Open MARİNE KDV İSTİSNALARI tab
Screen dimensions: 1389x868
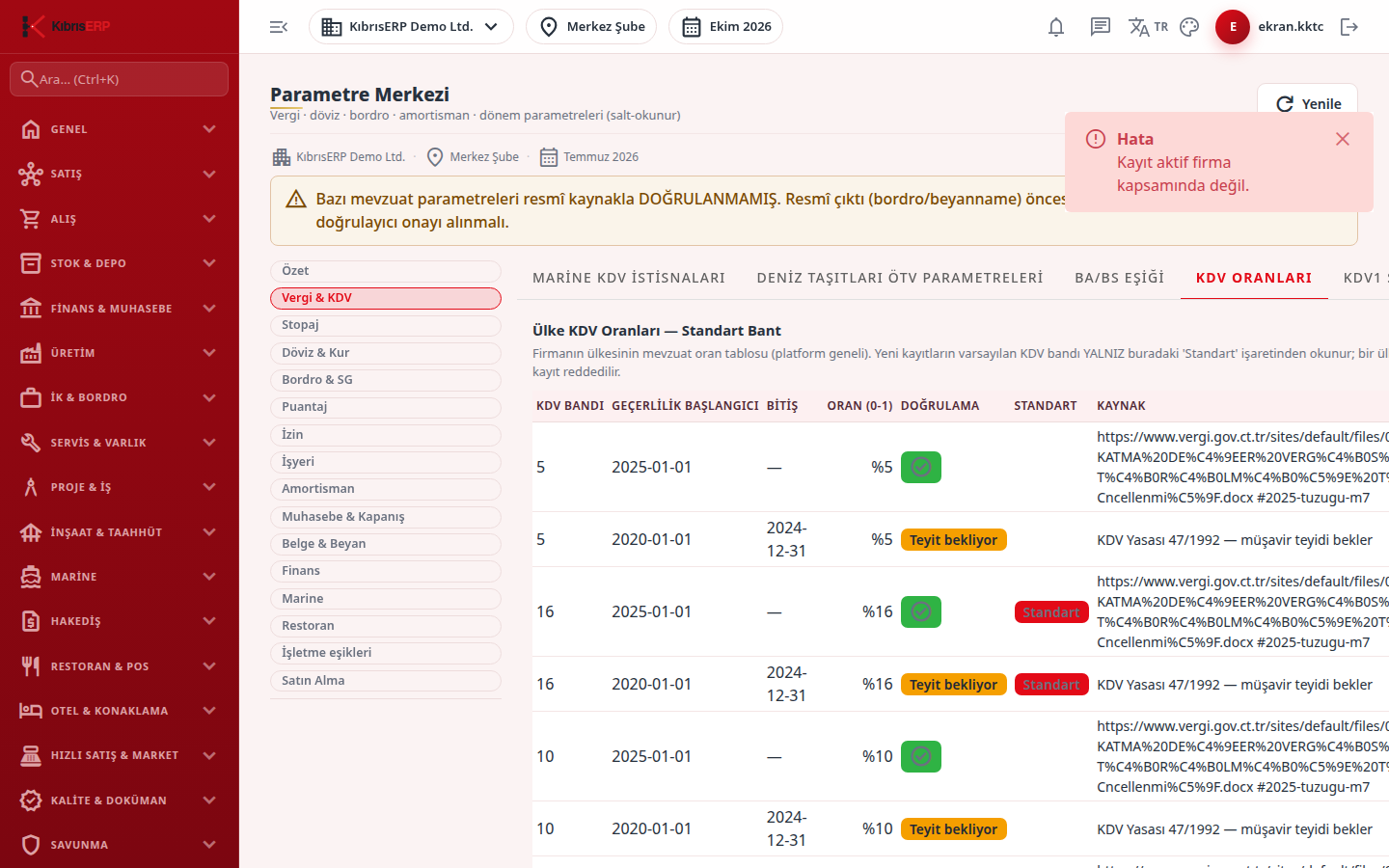(x=629, y=278)
